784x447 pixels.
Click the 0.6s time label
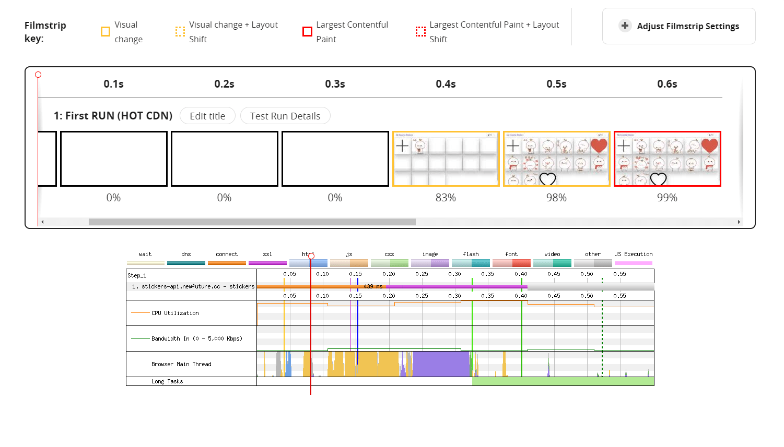pyautogui.click(x=668, y=84)
